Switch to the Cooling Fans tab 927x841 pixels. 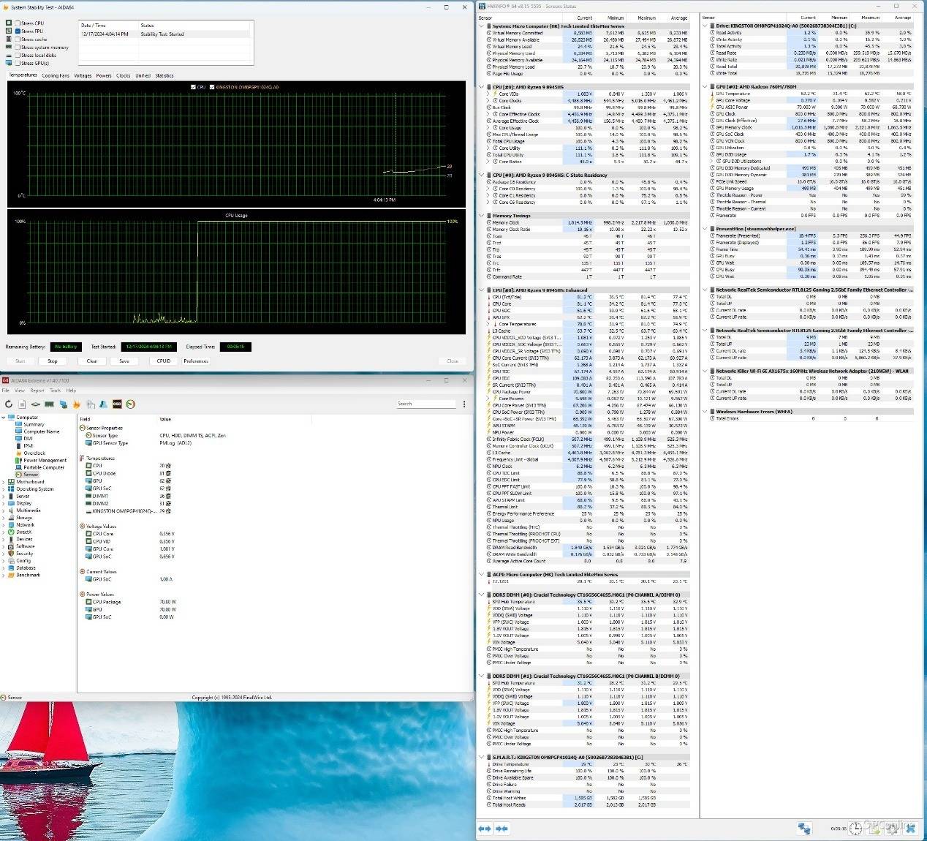56,75
